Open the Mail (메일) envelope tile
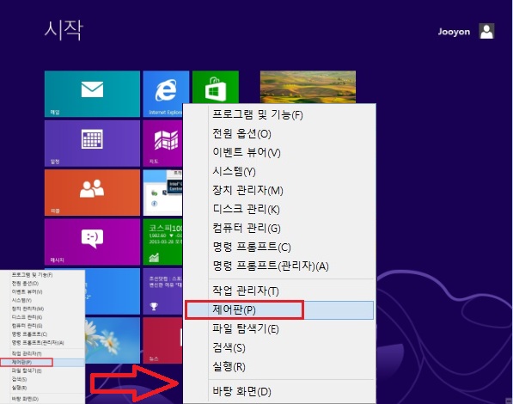Screen dimensions: 513x404 tap(92, 94)
